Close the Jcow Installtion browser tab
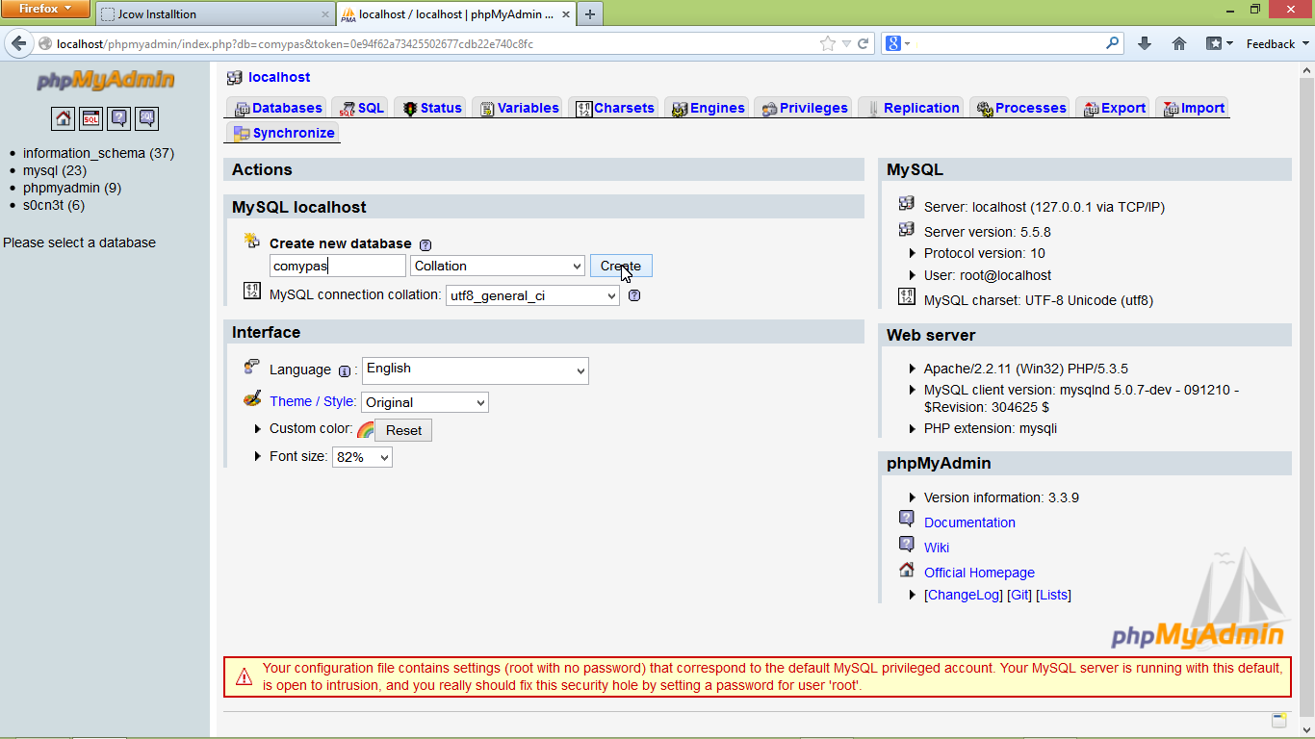 pyautogui.click(x=324, y=14)
